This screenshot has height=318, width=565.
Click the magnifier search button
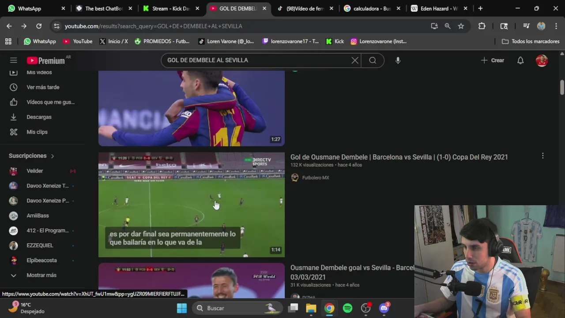click(x=373, y=61)
